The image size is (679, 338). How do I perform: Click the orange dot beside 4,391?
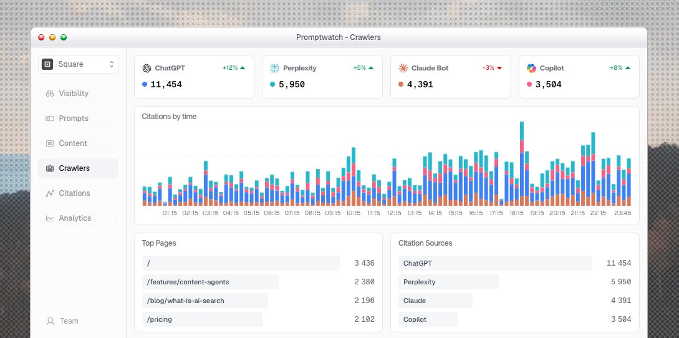401,85
